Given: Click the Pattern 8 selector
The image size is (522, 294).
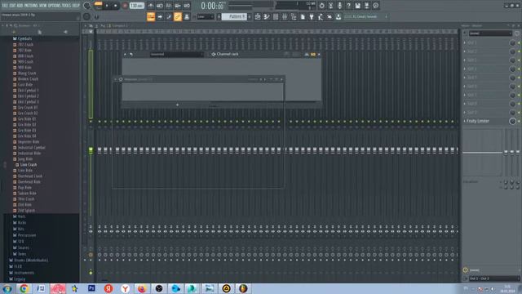Looking at the screenshot, I should click(234, 16).
